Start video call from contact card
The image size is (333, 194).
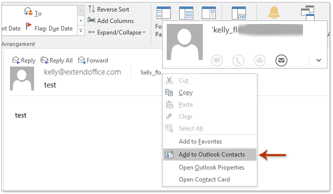(x=260, y=60)
